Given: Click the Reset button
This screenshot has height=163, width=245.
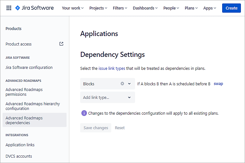Looking at the screenshot, I should pos(119,128).
